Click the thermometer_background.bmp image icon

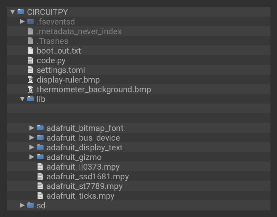[30, 89]
